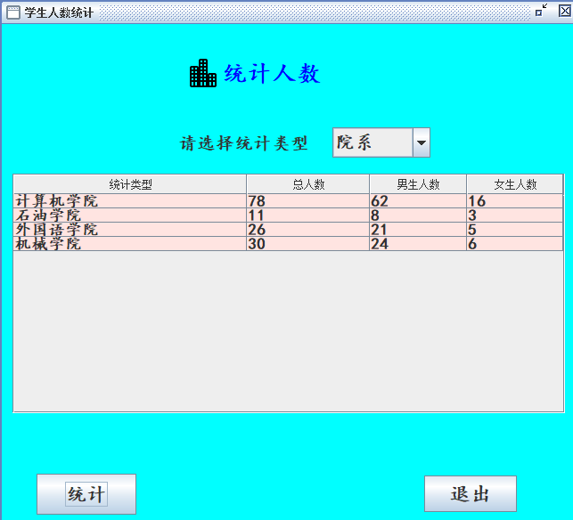
Task: Open the 院系 statistics type dropdown
Action: click(x=381, y=142)
